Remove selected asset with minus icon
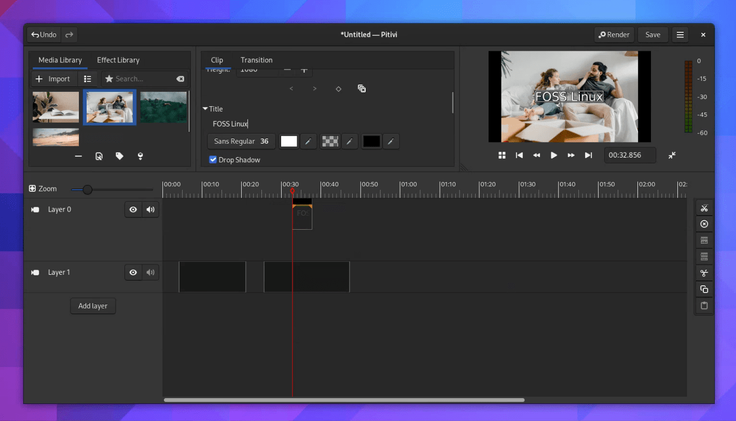Image resolution: width=736 pixels, height=421 pixels. tap(78, 156)
